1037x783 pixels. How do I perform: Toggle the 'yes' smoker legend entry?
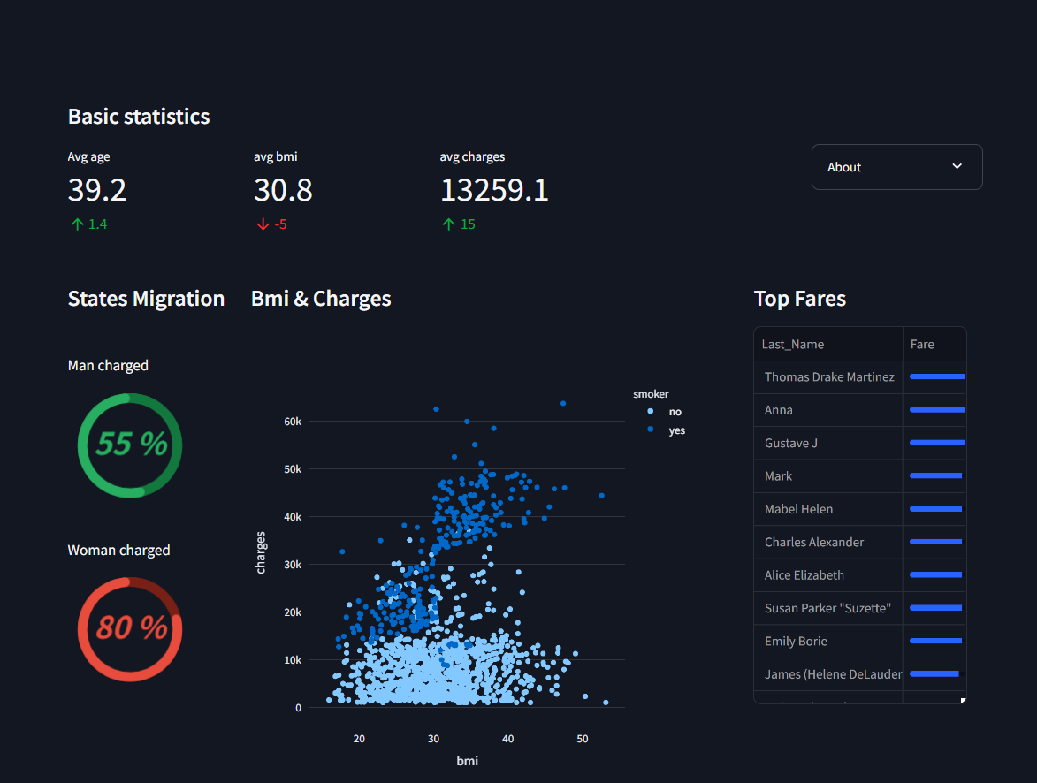[x=666, y=430]
